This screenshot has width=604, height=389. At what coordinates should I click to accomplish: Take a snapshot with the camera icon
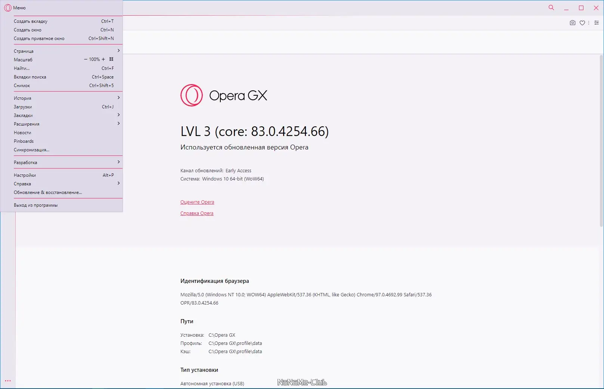tap(573, 23)
